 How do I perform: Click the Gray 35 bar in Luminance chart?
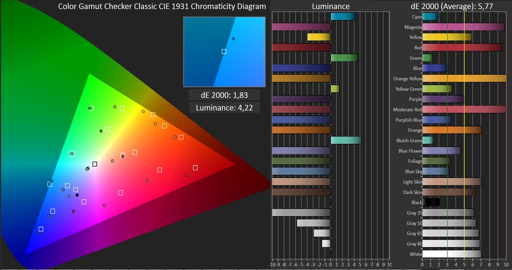pyautogui.click(x=302, y=213)
